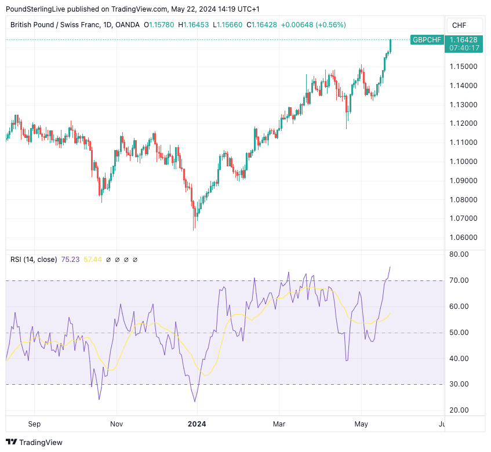Click the 70.00 RSI scale level

(461, 280)
